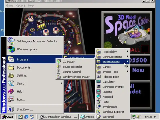Click Shut Down... in Start menu

click(x=35, y=109)
